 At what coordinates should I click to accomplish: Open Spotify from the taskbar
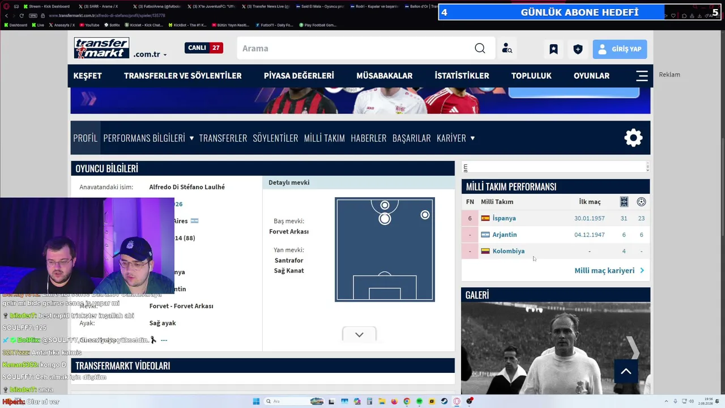pyautogui.click(x=419, y=401)
